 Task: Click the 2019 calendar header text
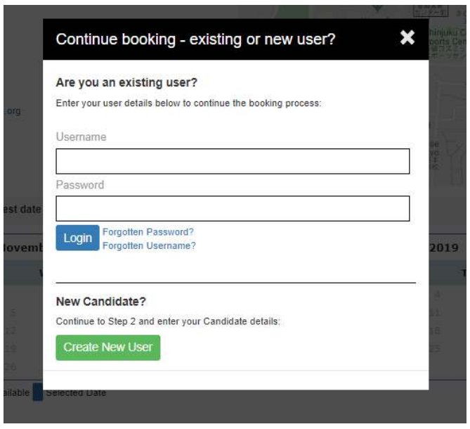coord(443,248)
